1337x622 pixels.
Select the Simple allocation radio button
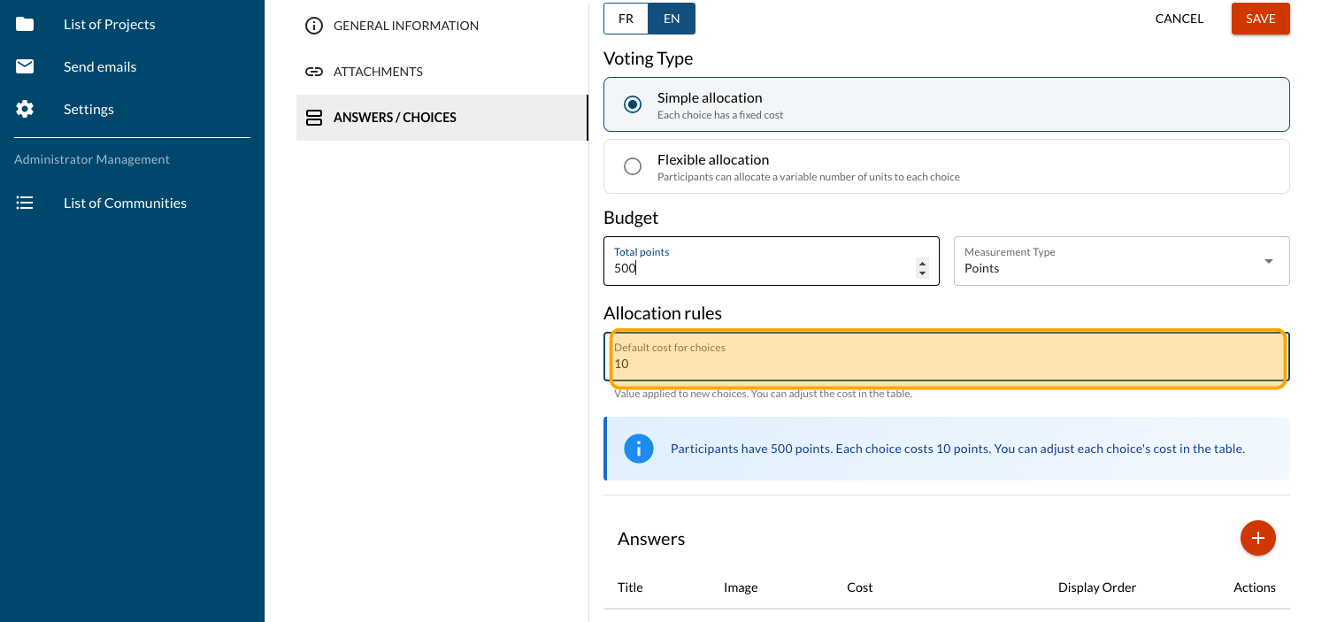point(633,104)
